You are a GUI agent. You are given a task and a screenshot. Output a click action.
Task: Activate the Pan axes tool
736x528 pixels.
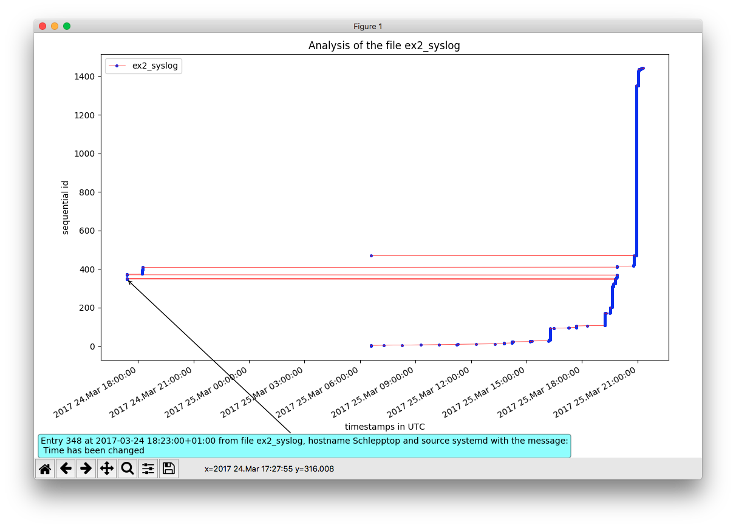point(107,469)
